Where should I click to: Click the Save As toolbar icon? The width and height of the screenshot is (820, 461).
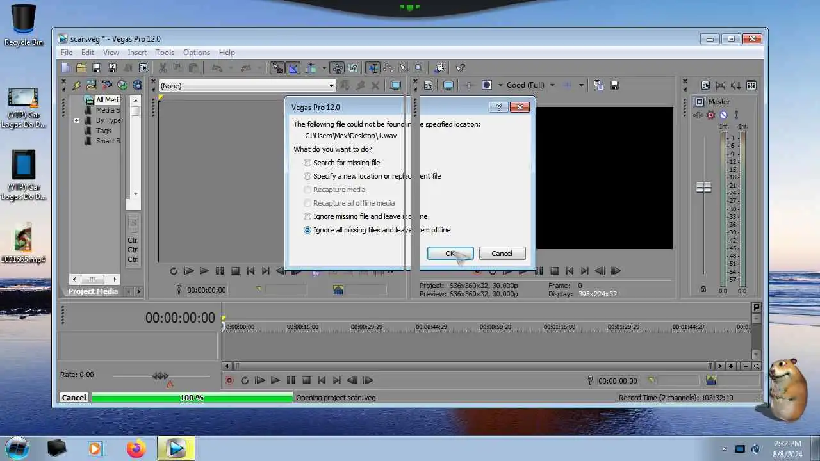(x=112, y=68)
